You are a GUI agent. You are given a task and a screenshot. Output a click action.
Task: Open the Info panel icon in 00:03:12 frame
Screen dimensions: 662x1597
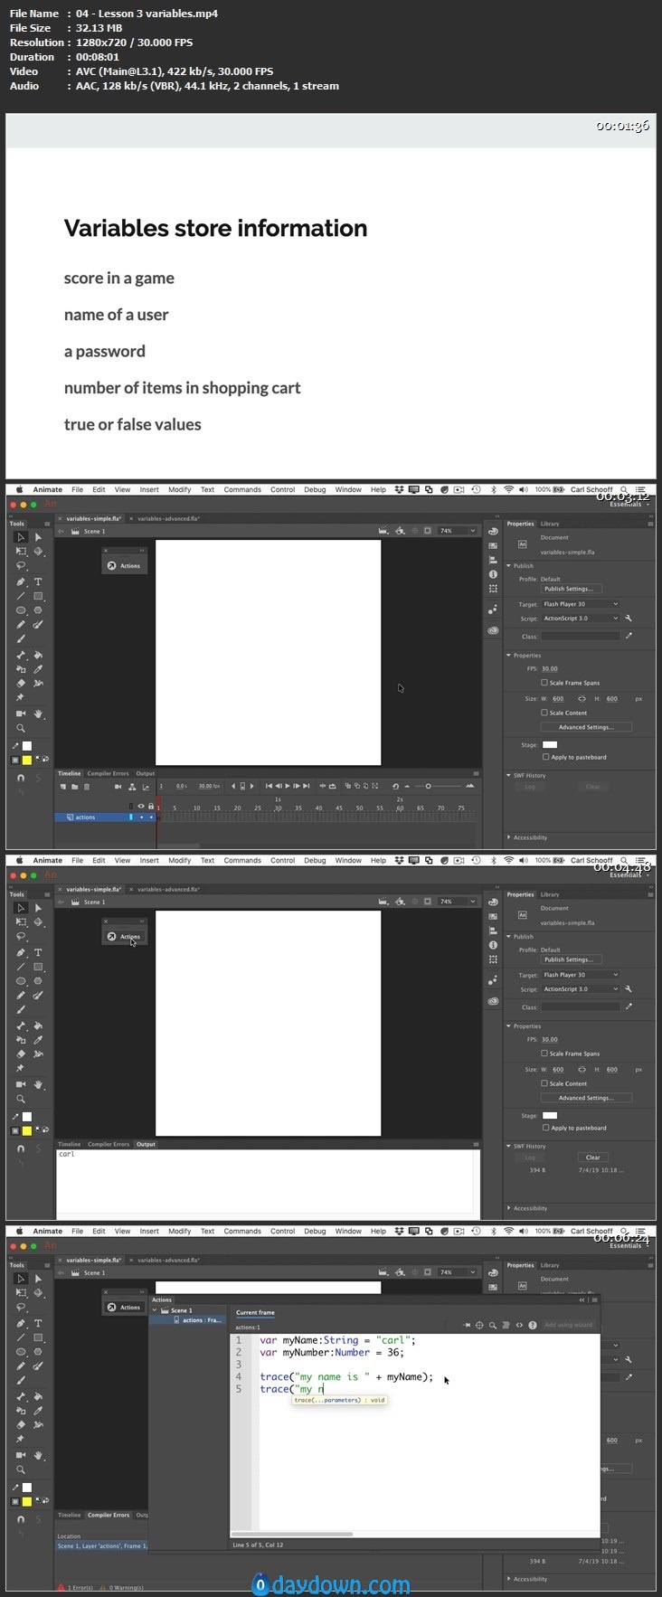493,574
